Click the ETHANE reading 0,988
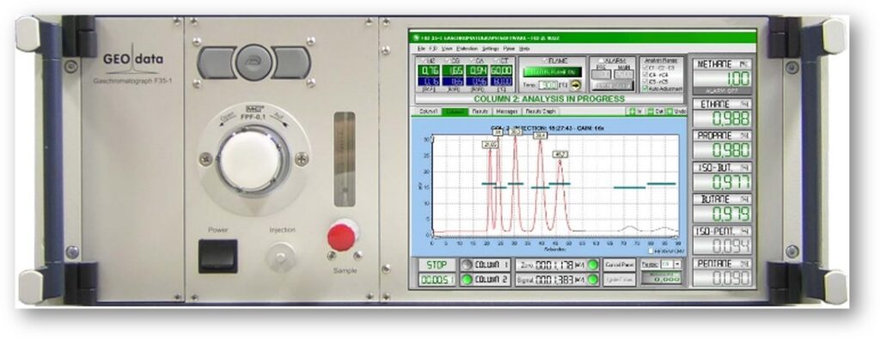Screen dimensions: 880x339 pos(722,118)
